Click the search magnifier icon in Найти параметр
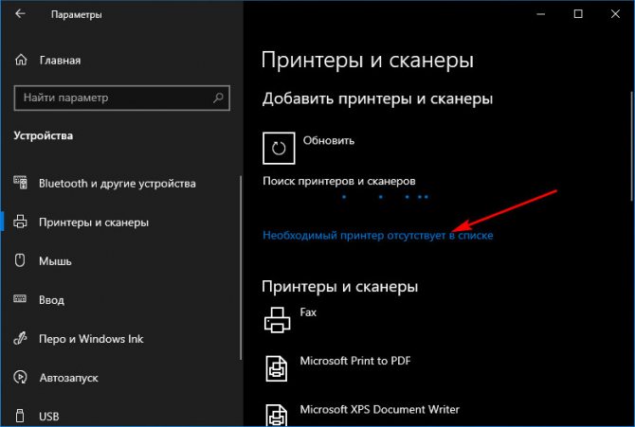 pyautogui.click(x=218, y=98)
